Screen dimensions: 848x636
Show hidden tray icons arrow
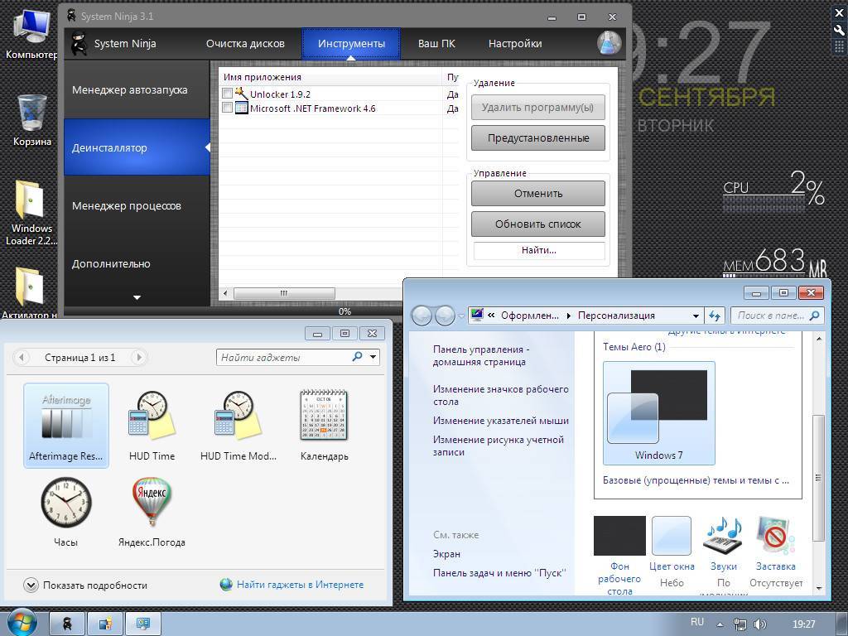(x=720, y=624)
